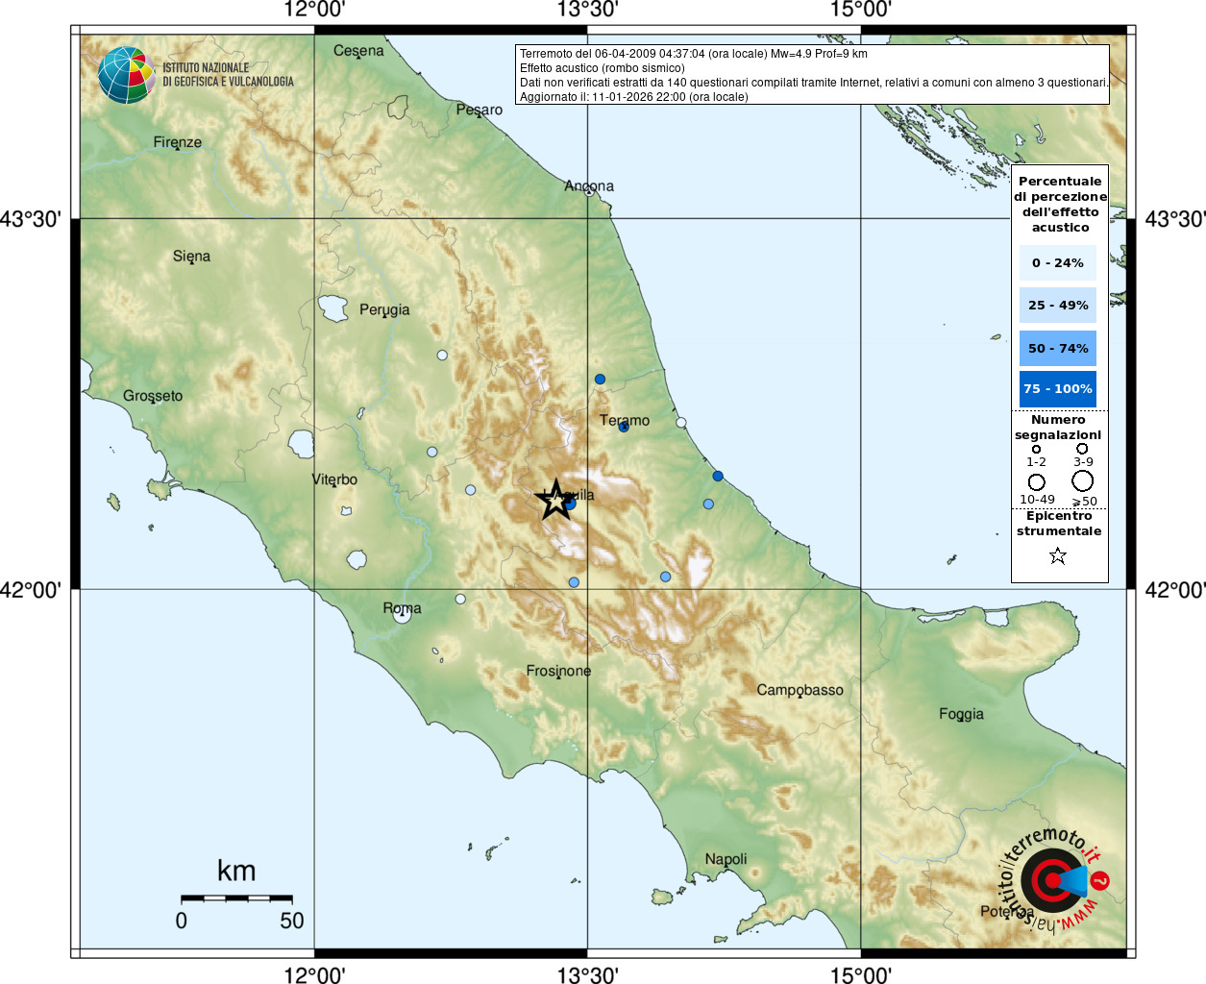This screenshot has width=1206, height=984.
Task: Click the 13°30' label on the top axis
Action: pyautogui.click(x=587, y=10)
